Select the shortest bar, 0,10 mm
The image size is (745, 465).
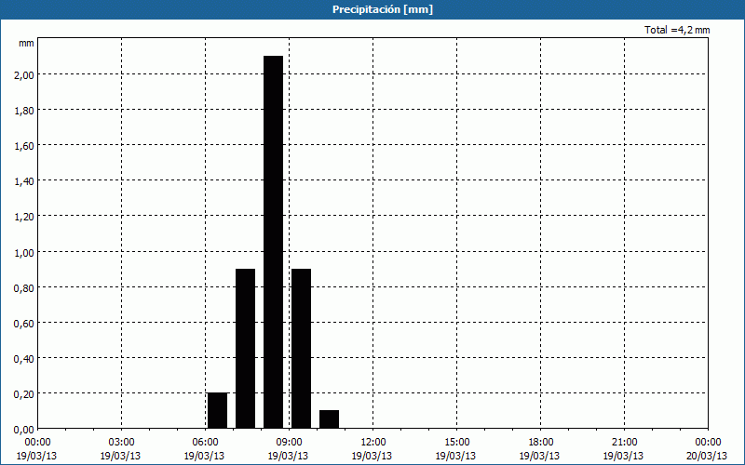pos(330,419)
